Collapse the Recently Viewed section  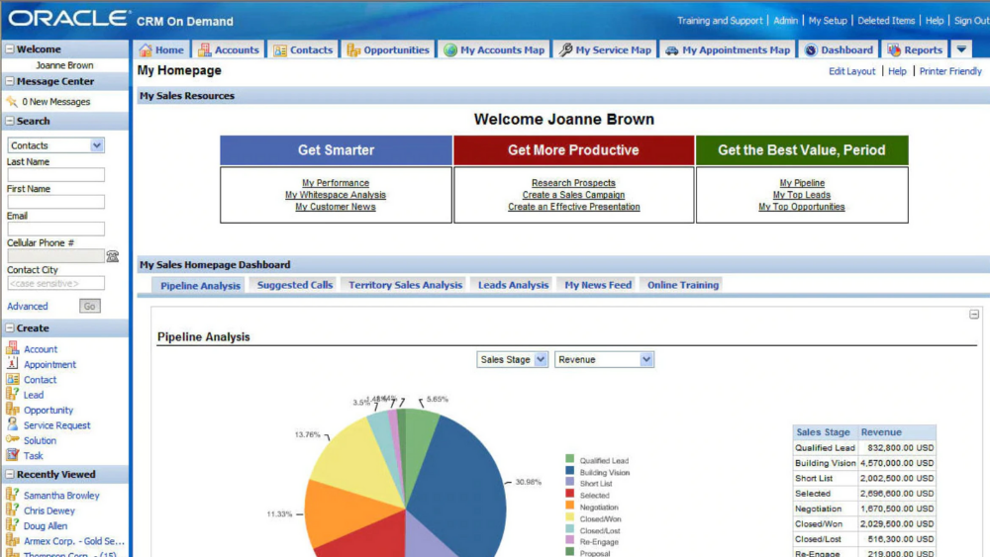click(x=10, y=474)
